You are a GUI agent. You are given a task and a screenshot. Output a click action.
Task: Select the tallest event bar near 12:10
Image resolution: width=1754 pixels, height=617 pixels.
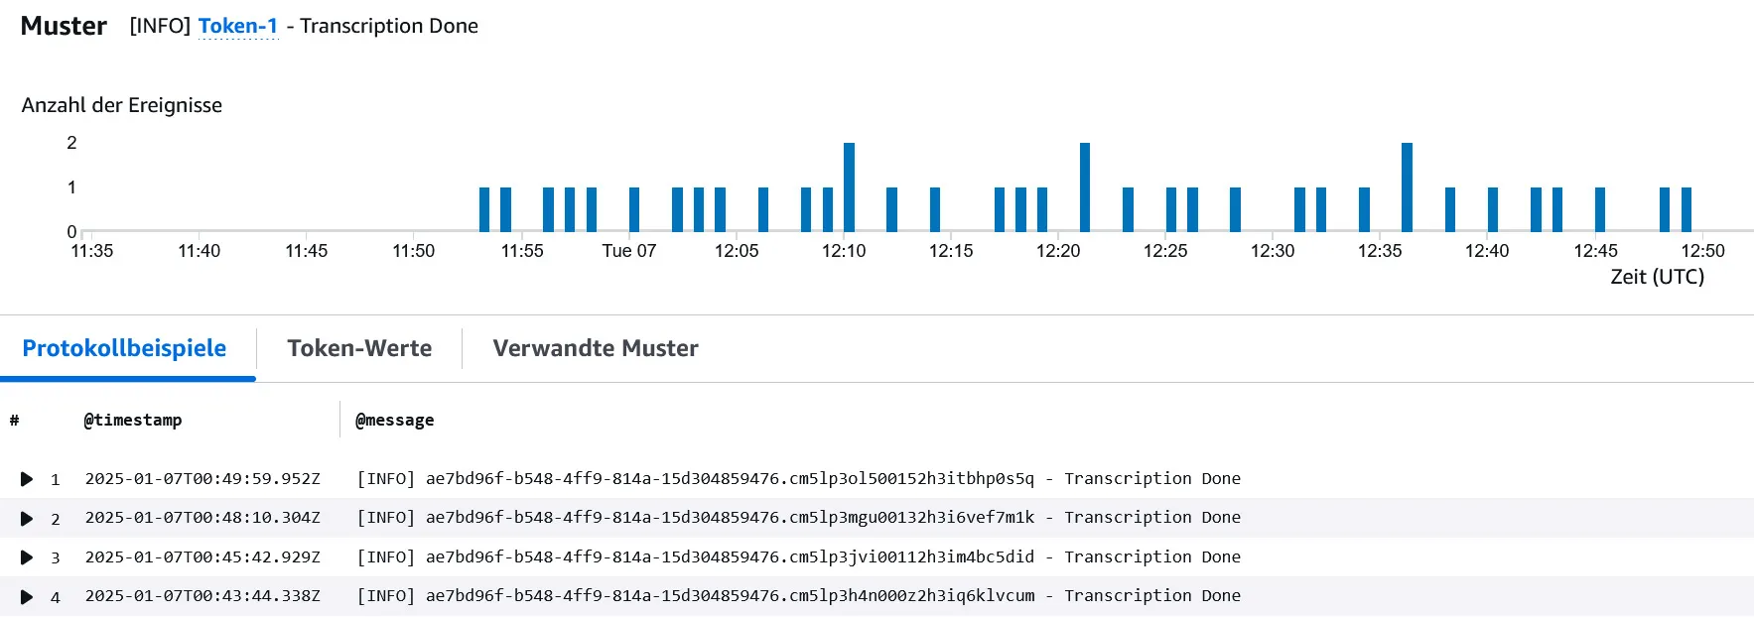pyautogui.click(x=849, y=184)
